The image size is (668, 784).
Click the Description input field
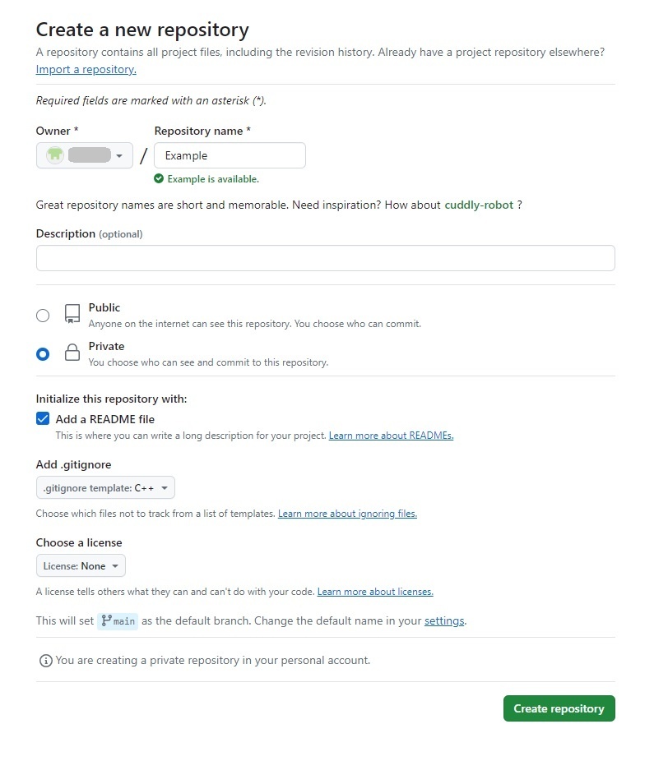coord(324,257)
